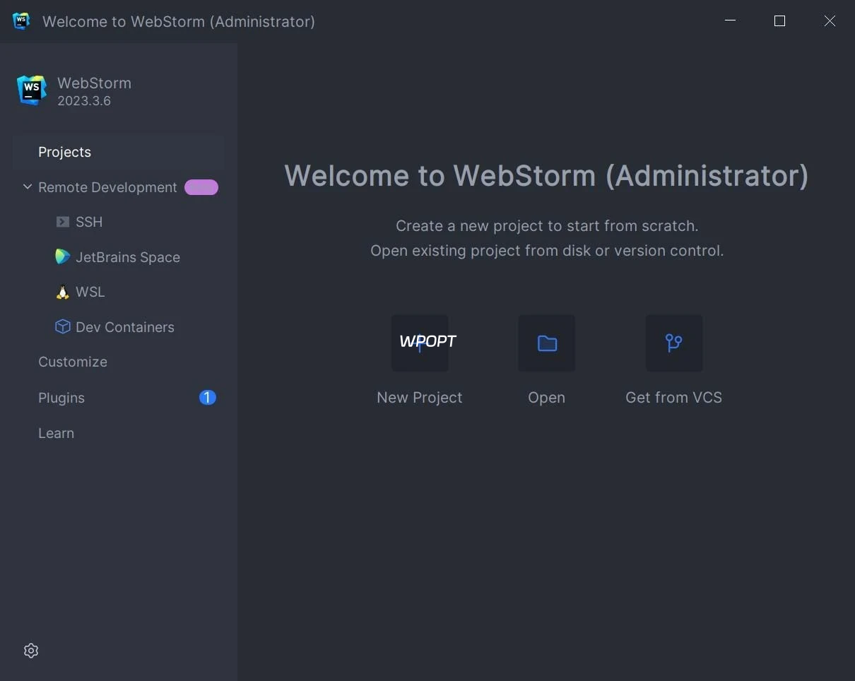Maximize the WebStorm window
The image size is (855, 681).
(x=780, y=21)
